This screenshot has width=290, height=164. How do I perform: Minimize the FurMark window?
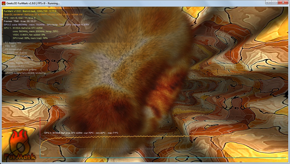coord(269,2)
